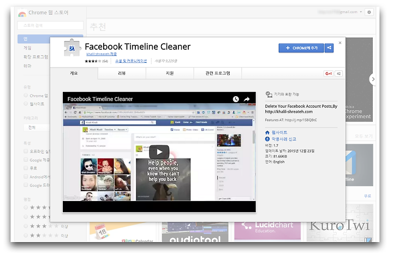Screen dimensions: 393x253
Task: Select 앱 in the sidebar
Action: [34, 39]
